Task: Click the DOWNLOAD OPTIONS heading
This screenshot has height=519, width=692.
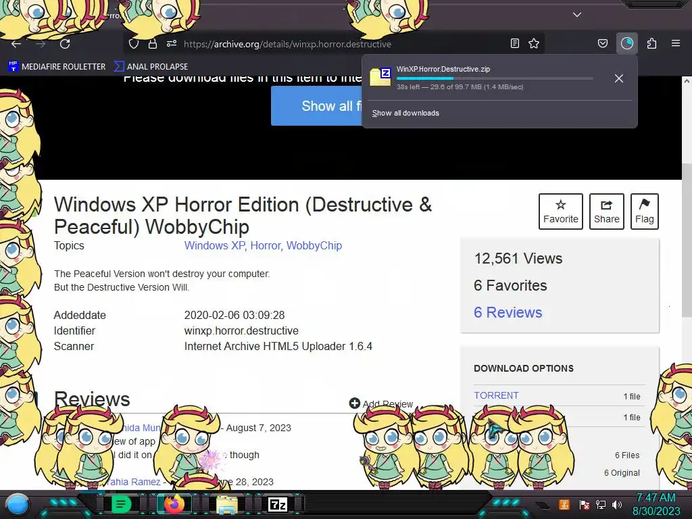Action: click(524, 368)
